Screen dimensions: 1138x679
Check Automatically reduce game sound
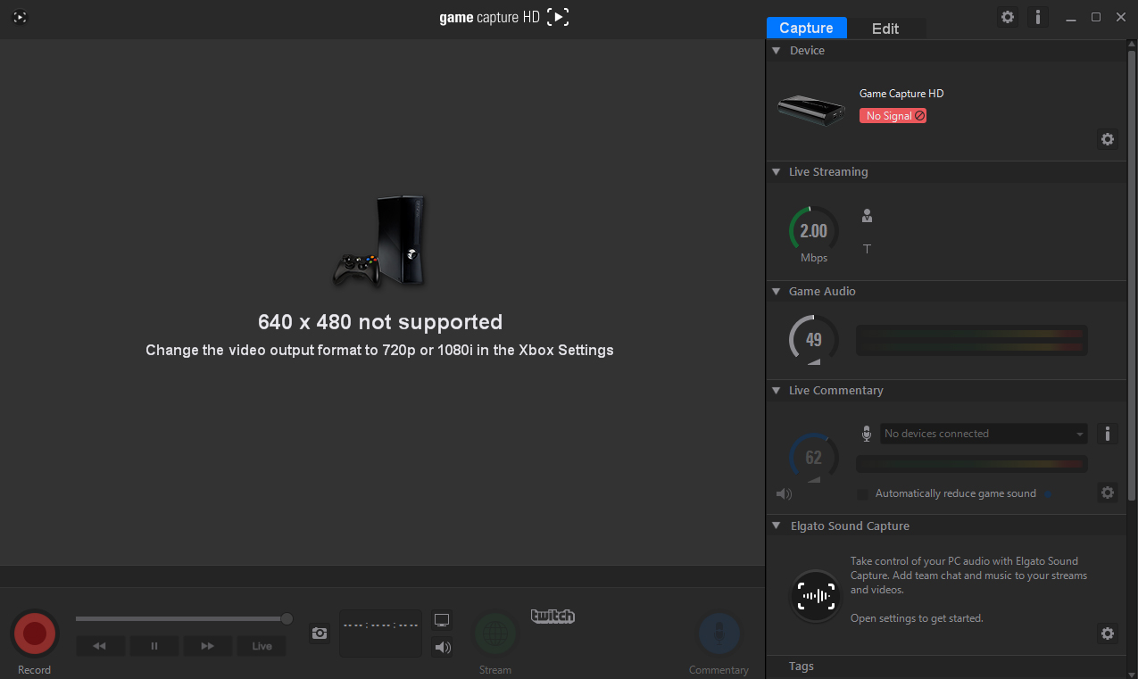(x=862, y=493)
